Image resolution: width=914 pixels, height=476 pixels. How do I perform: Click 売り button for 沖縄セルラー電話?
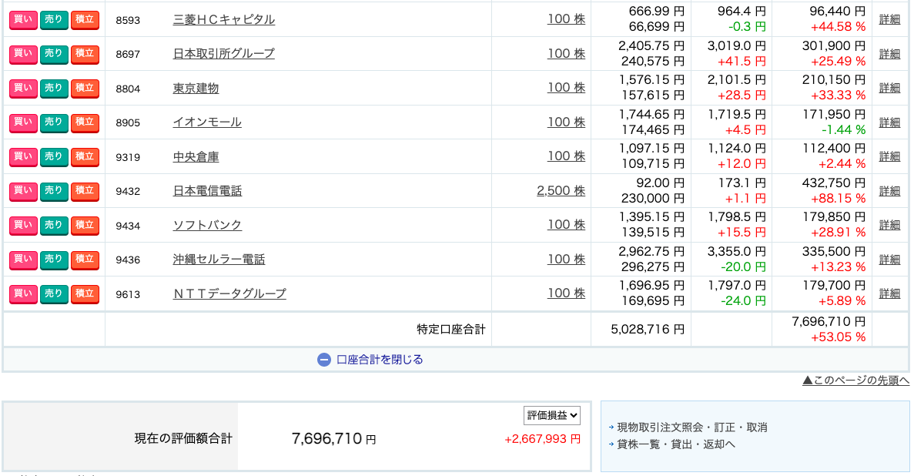54,259
